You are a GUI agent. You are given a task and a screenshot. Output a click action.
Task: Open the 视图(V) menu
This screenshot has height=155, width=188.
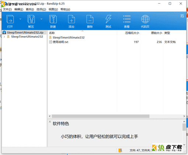pos(53,10)
